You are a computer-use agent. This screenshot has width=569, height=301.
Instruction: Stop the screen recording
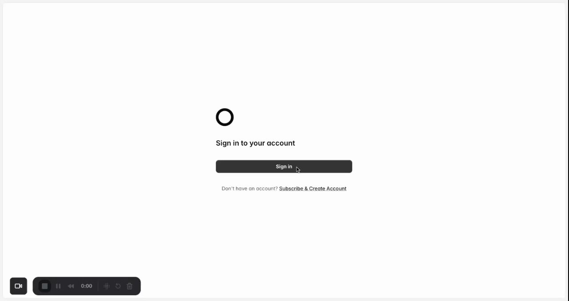point(44,286)
